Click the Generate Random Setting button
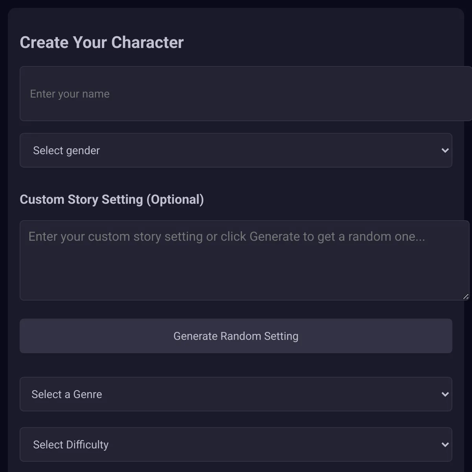This screenshot has height=472, width=472. (x=236, y=336)
